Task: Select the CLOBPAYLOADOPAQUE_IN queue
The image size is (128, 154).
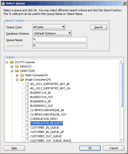Action: 47,110
